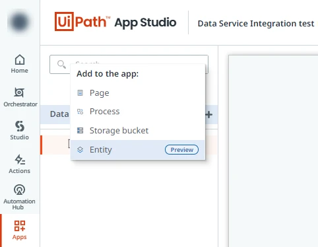Click the Data Service Integration test app name
318x247 pixels.
[x=256, y=24]
